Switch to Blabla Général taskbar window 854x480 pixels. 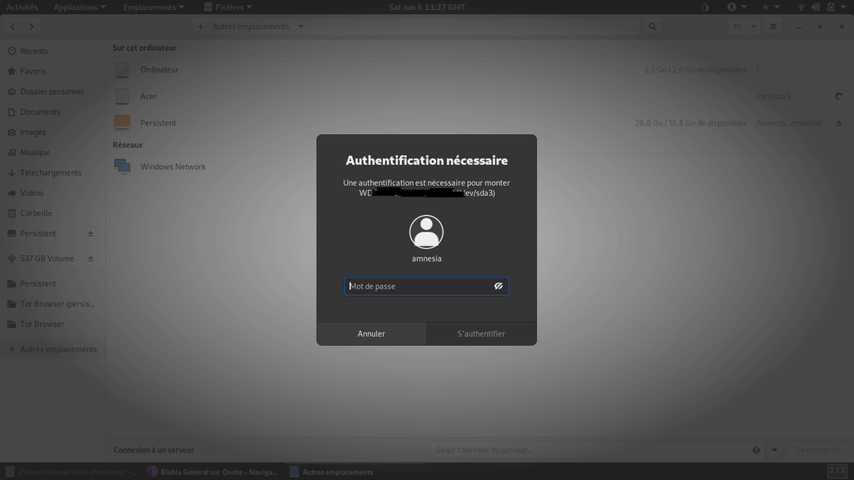click(212, 472)
